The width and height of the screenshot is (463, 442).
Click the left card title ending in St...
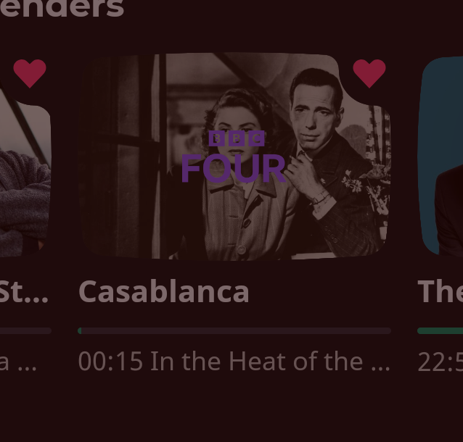(24, 291)
